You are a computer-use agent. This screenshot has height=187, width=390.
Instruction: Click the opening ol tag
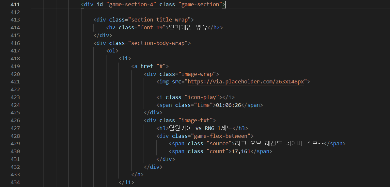pos(112,51)
